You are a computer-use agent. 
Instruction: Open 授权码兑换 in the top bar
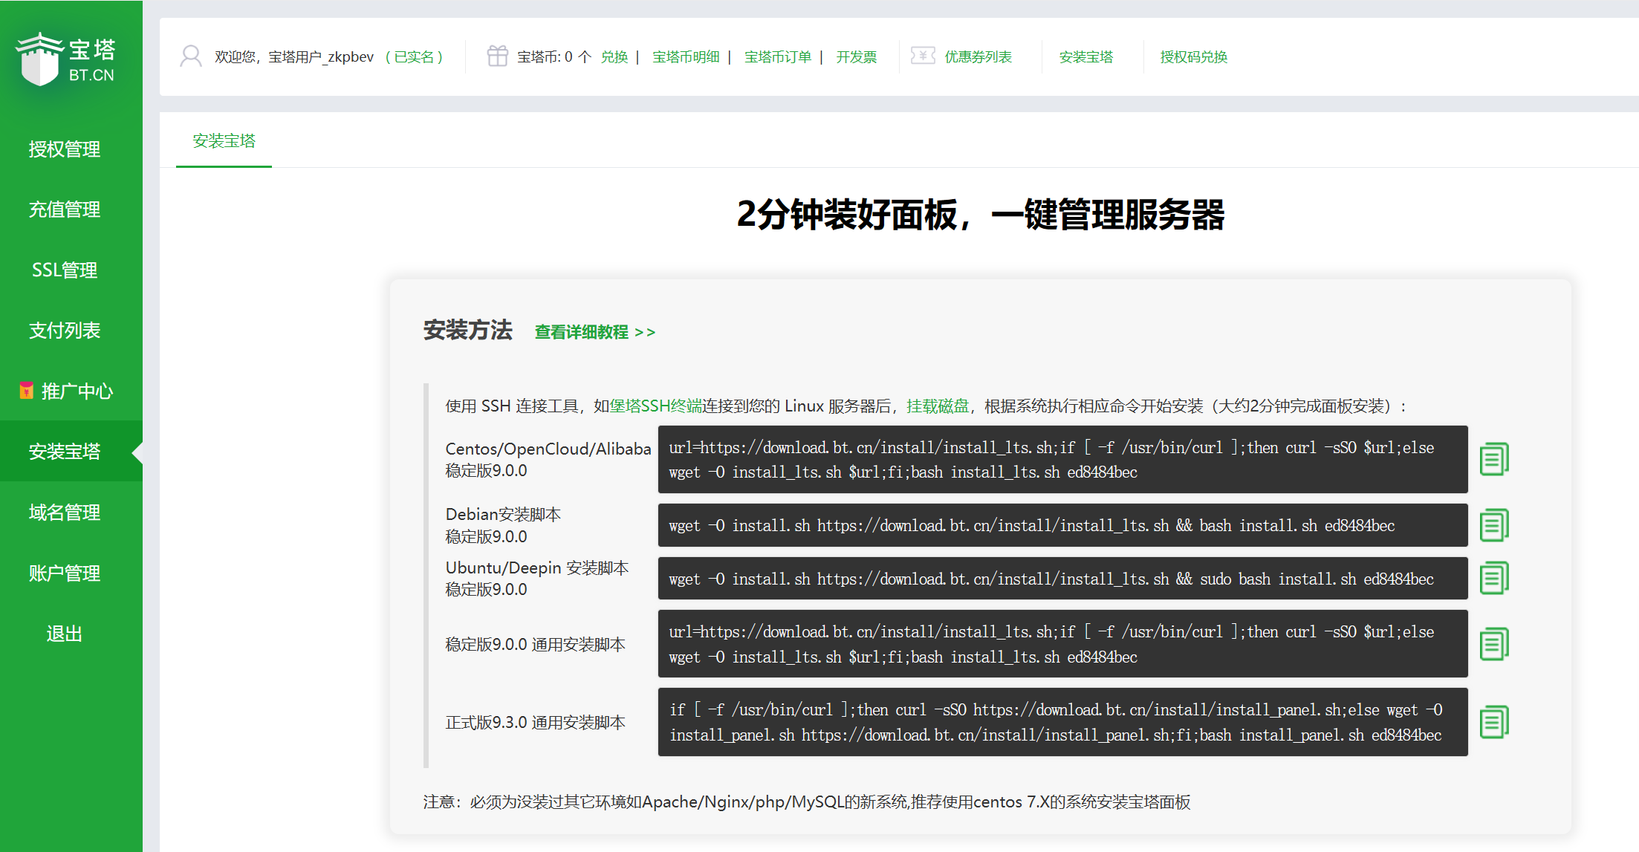pyautogui.click(x=1193, y=57)
